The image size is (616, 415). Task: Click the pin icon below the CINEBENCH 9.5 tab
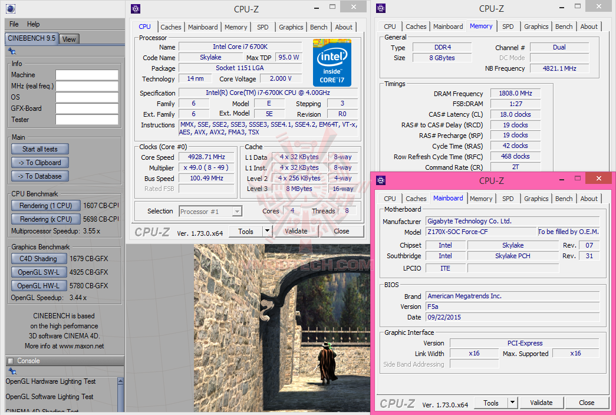click(12, 51)
